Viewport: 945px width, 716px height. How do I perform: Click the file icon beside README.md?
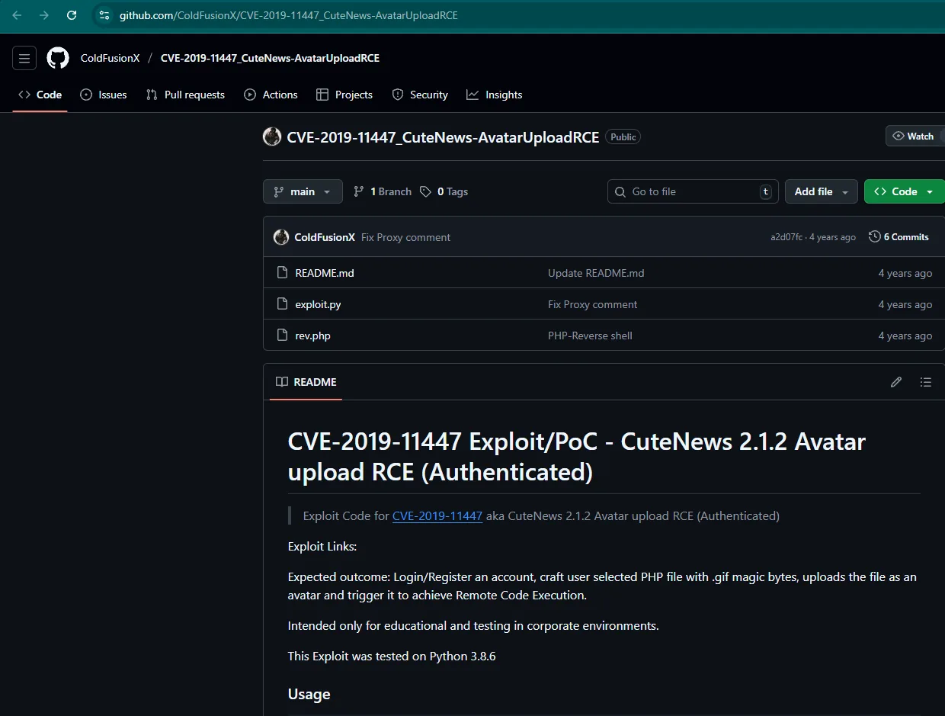click(x=282, y=273)
